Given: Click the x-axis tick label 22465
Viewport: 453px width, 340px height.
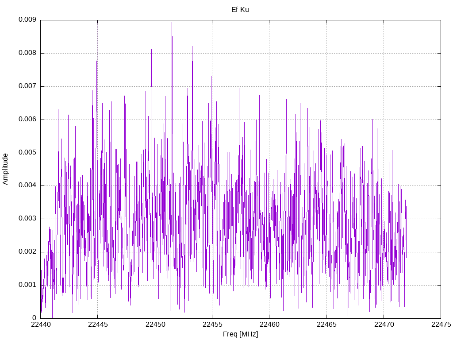Looking at the screenshot, I should (x=327, y=325).
